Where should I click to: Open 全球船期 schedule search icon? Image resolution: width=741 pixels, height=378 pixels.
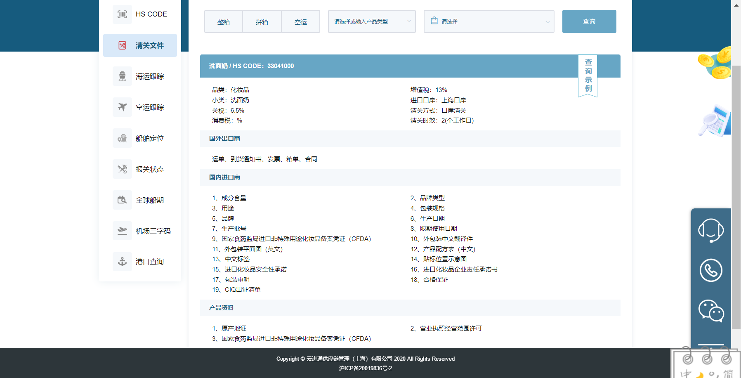pos(122,200)
